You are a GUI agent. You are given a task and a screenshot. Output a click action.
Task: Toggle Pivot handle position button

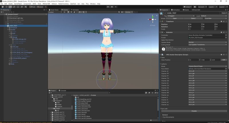32,7
